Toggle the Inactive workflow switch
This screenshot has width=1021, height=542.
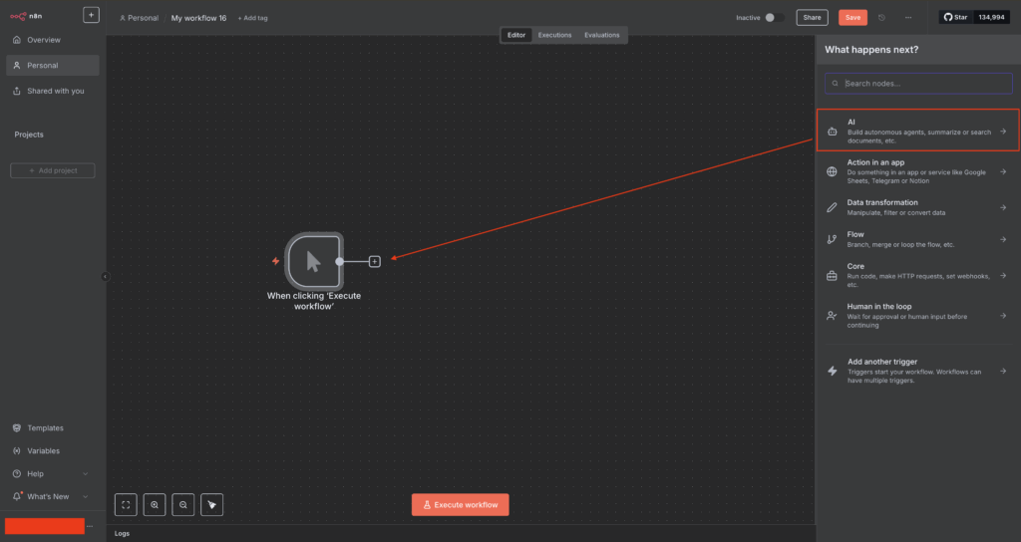[774, 18]
